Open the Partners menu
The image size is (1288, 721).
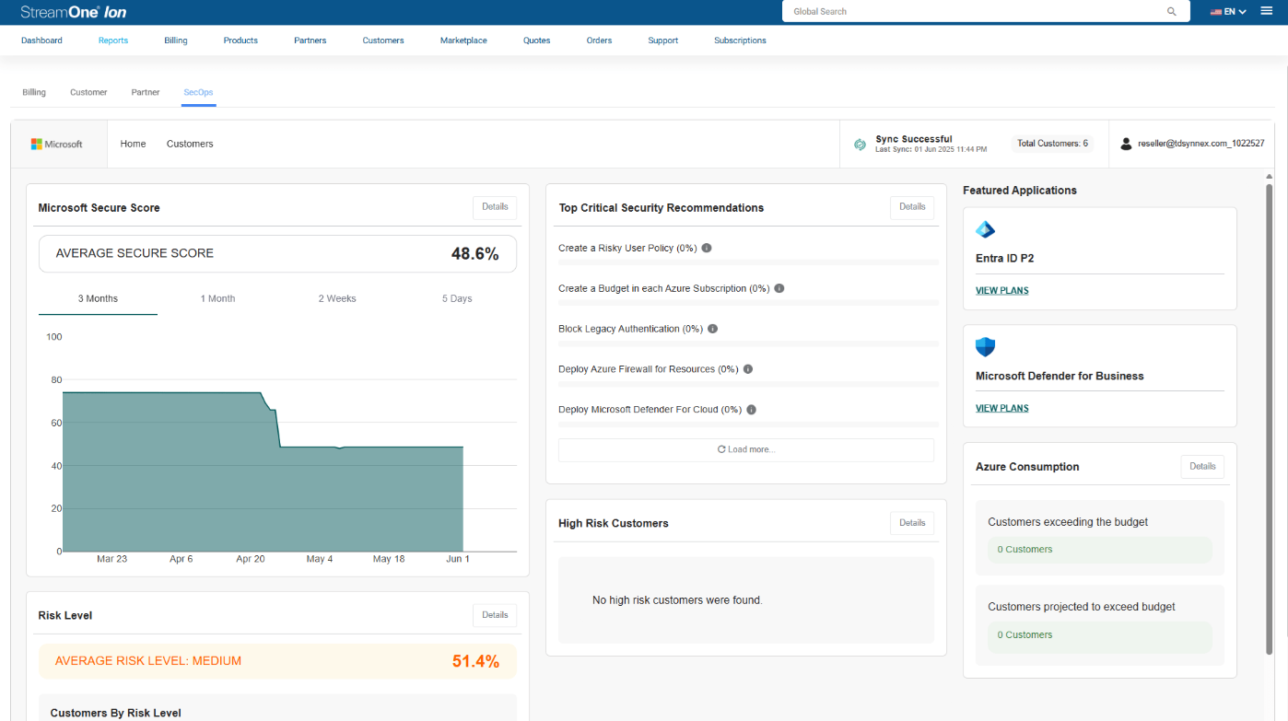310,41
